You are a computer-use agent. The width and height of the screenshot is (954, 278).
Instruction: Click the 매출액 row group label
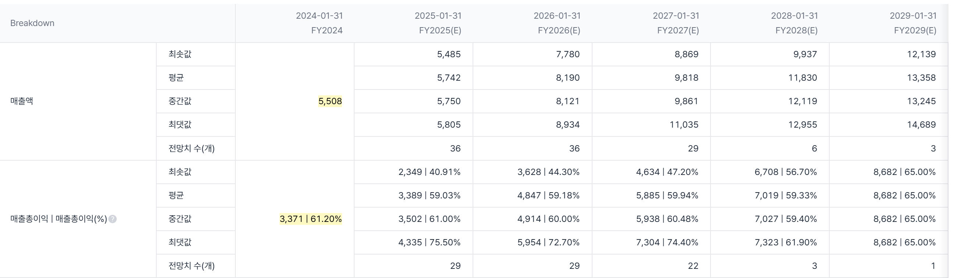pos(22,101)
